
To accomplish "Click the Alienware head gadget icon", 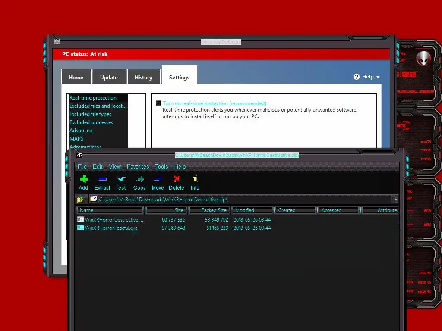I will (x=424, y=58).
